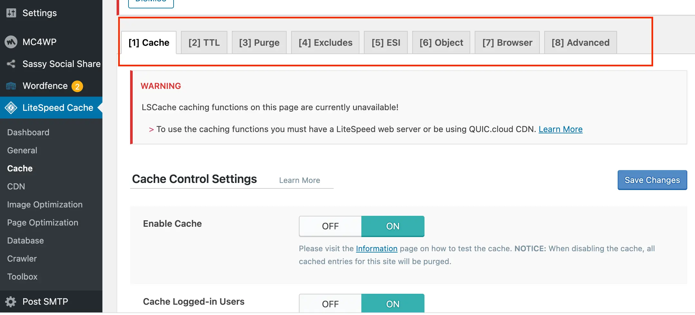Viewport: 695px width, 315px height.
Task: Select the Cache submenu item
Action: [20, 168]
